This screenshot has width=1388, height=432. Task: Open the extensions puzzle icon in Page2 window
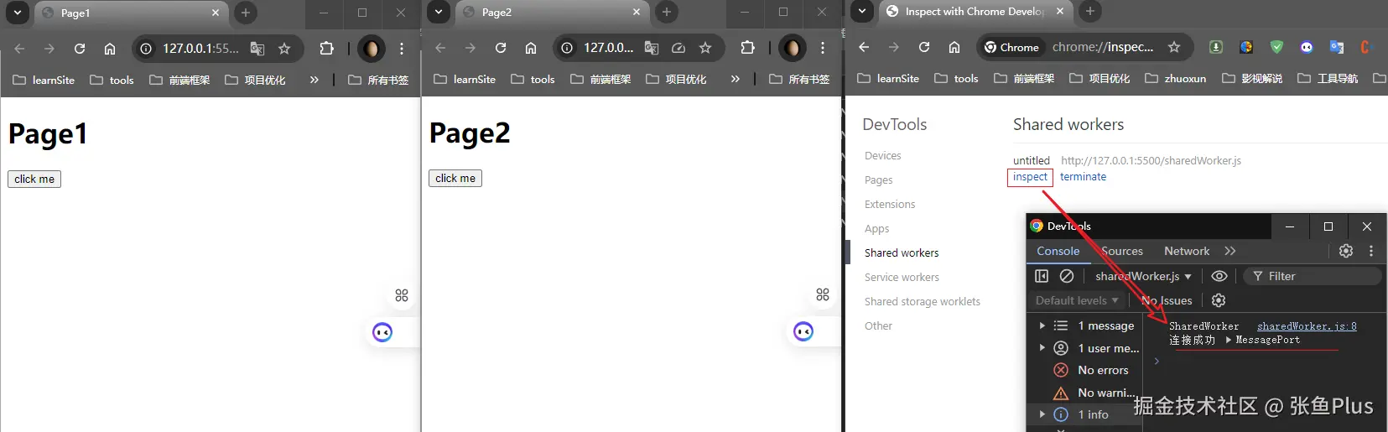click(x=748, y=48)
